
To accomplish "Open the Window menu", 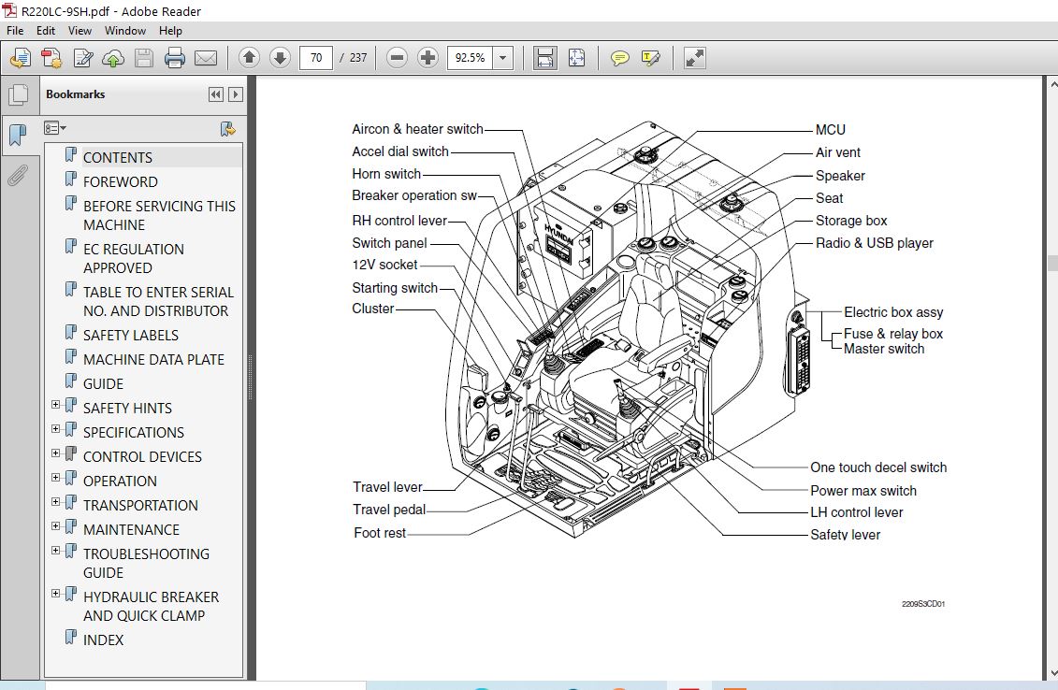I will click(x=124, y=30).
